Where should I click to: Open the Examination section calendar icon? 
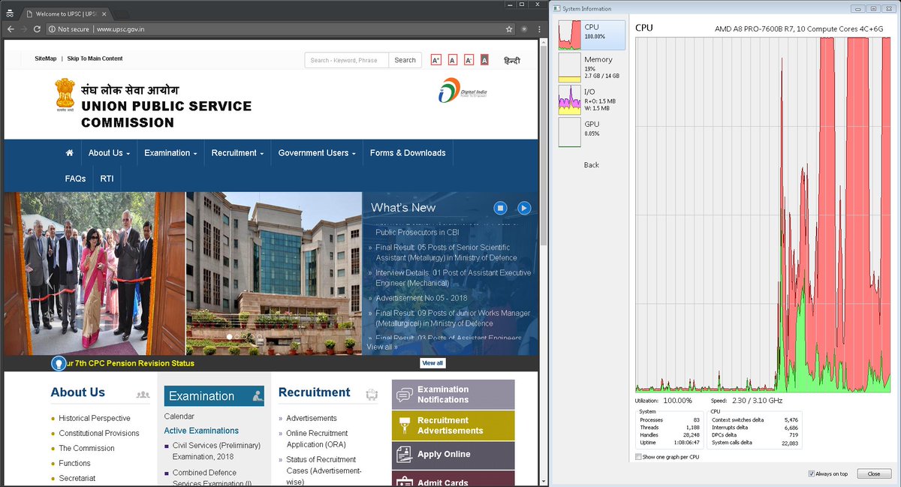pos(258,396)
